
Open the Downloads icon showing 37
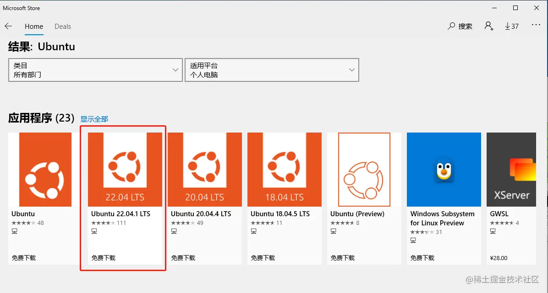coord(511,26)
